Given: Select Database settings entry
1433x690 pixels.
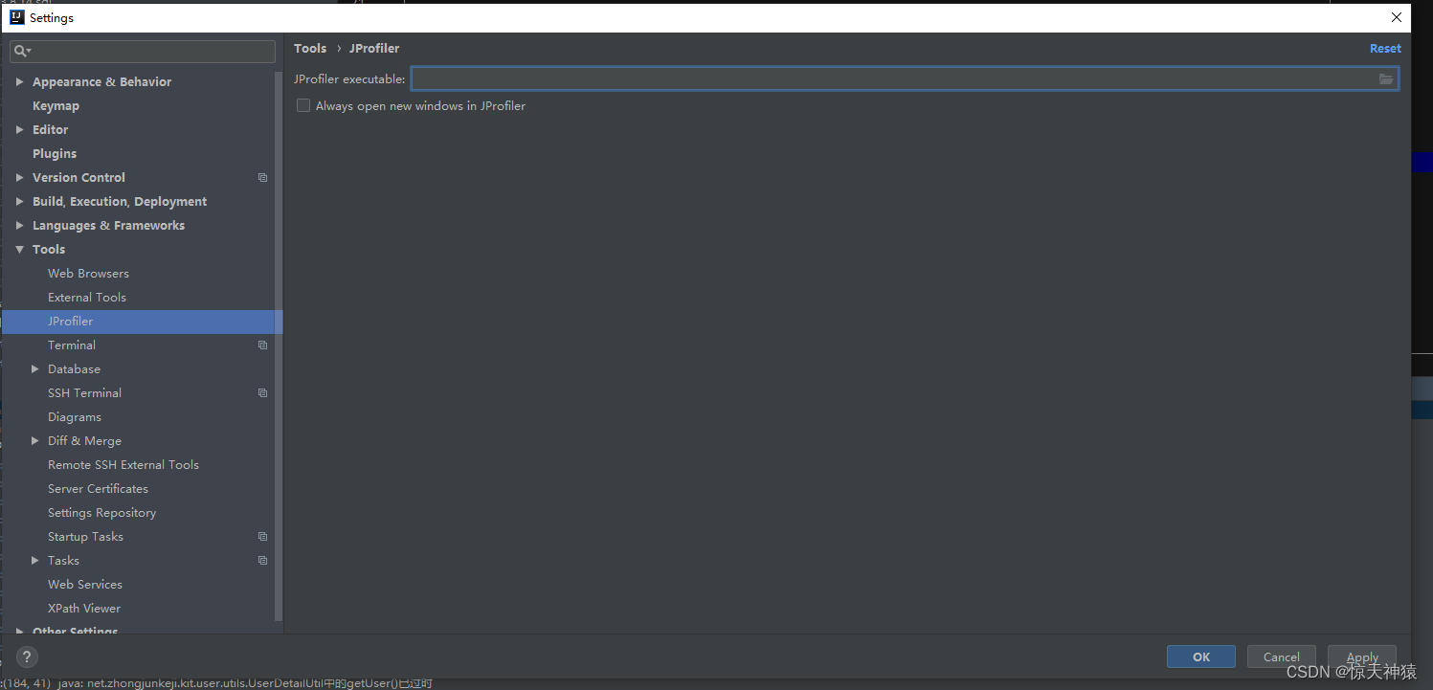Looking at the screenshot, I should coord(74,369).
